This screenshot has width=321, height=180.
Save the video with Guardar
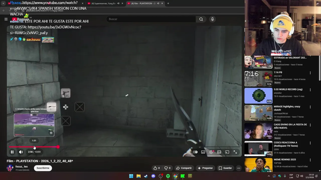point(225,168)
